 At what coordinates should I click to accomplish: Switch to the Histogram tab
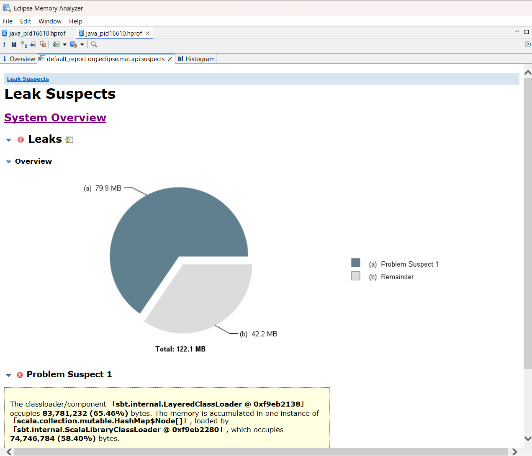coord(196,59)
